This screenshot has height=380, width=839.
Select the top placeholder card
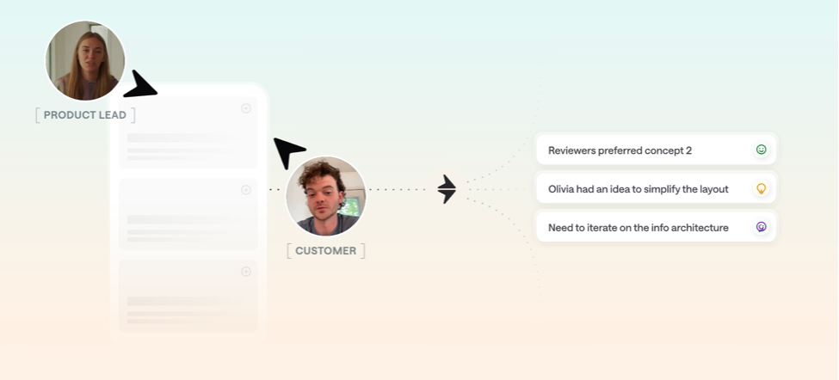click(188, 132)
